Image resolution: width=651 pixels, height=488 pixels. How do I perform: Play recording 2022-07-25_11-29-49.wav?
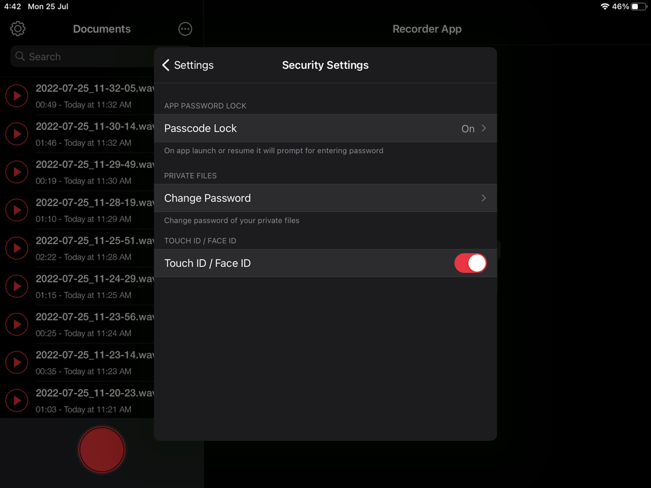click(17, 172)
